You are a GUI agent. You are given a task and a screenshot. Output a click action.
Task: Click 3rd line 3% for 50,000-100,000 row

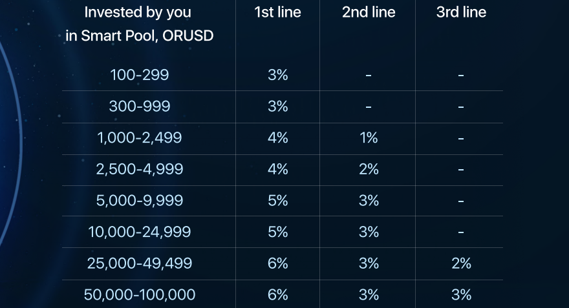pos(461,294)
